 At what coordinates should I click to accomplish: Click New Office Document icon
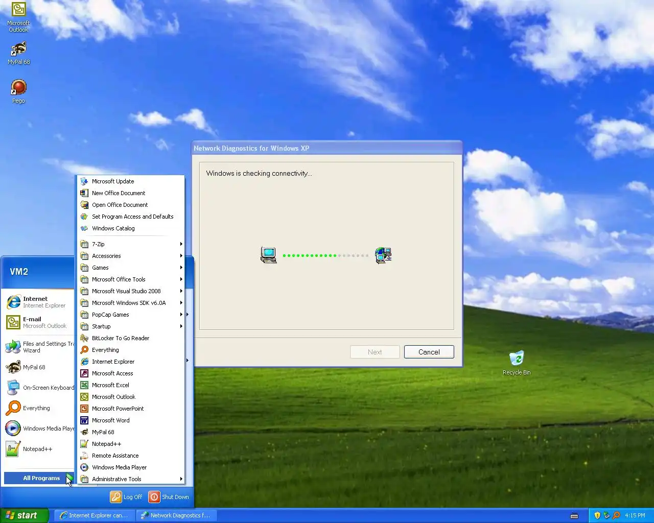click(84, 193)
